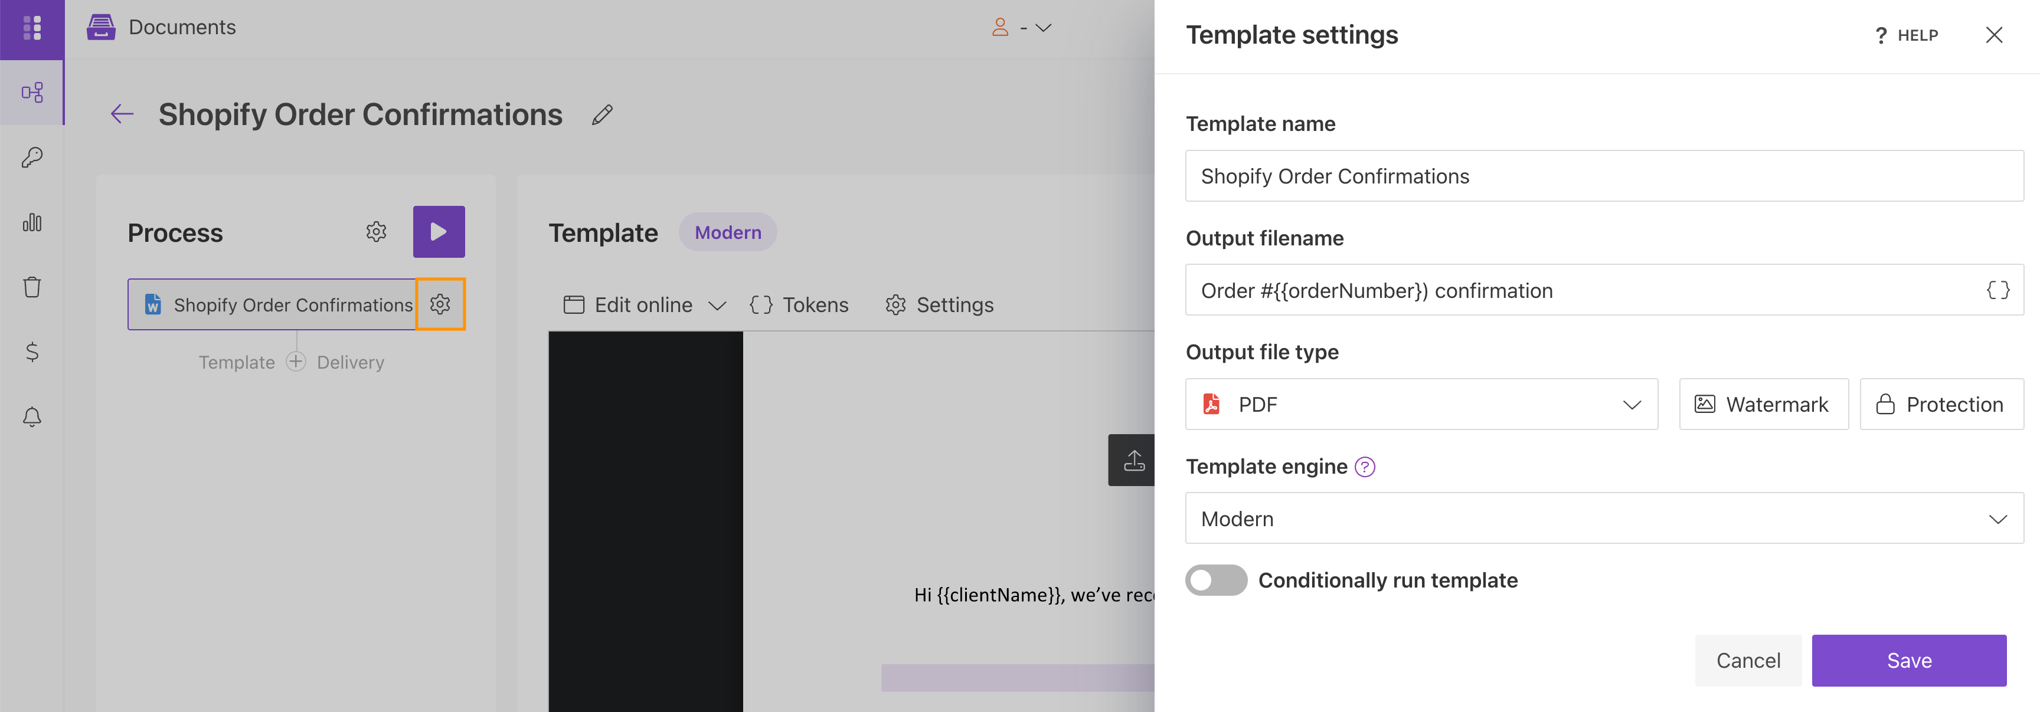Open the user account dropdown
The width and height of the screenshot is (2040, 712).
pyautogui.click(x=1022, y=28)
